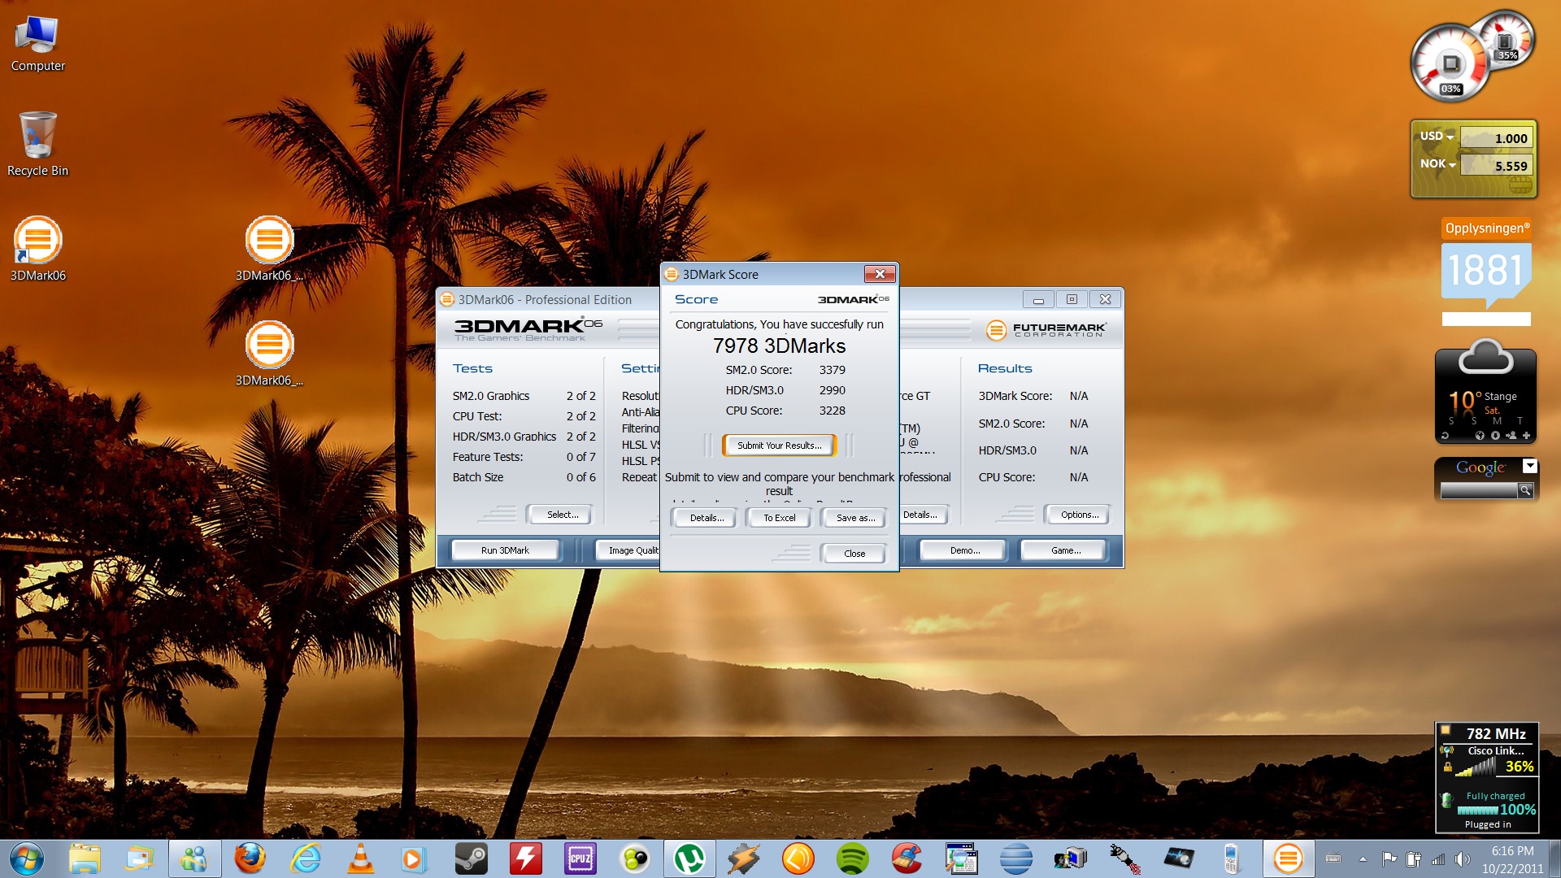Open Winamp lightning bolt taskbar icon
This screenshot has width=1561, height=878.
coord(744,858)
